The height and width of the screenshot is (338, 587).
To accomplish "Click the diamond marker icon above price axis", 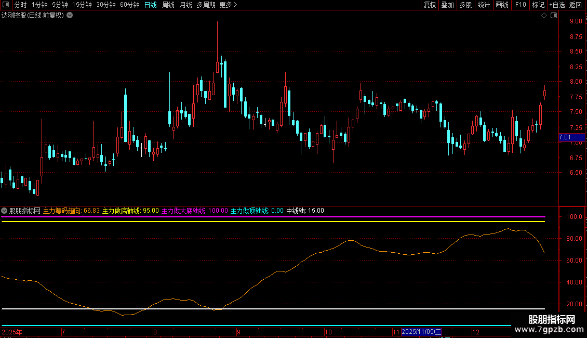I will pyautogui.click(x=544, y=16).
